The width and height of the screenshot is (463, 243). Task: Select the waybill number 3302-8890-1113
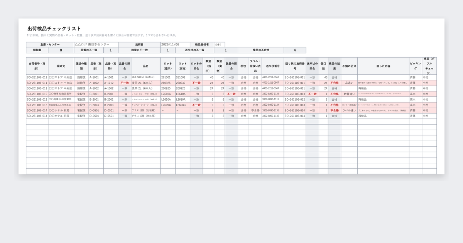273,100
